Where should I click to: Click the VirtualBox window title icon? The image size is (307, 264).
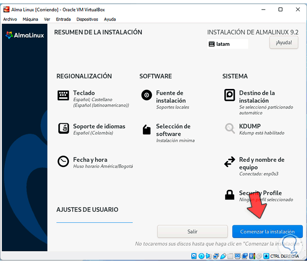pyautogui.click(x=7, y=10)
